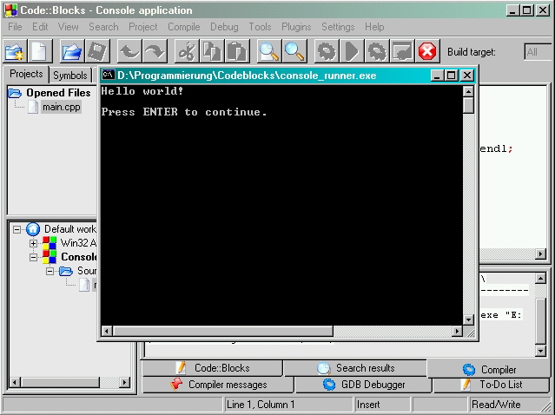Open the Compile menu

(x=184, y=27)
